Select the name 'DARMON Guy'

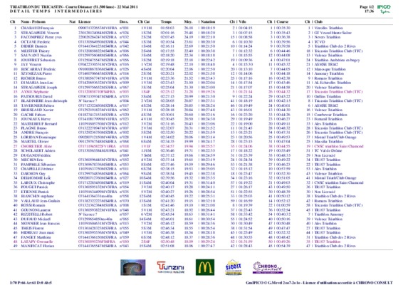point(33,173)
